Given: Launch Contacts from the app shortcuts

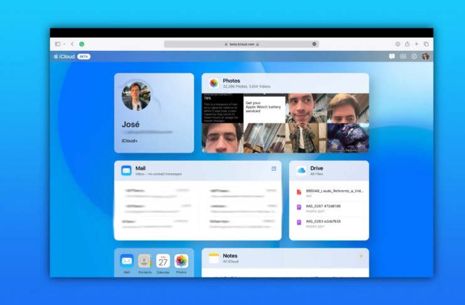Looking at the screenshot, I should click(x=145, y=261).
